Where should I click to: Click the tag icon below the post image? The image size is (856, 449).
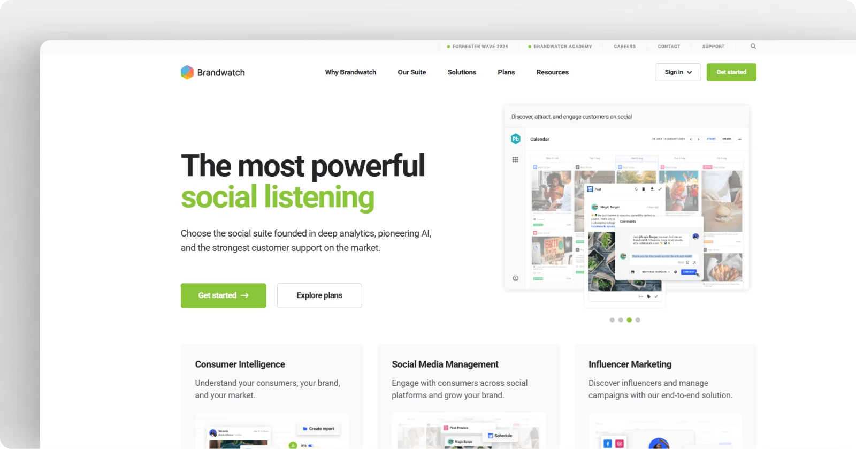648,296
